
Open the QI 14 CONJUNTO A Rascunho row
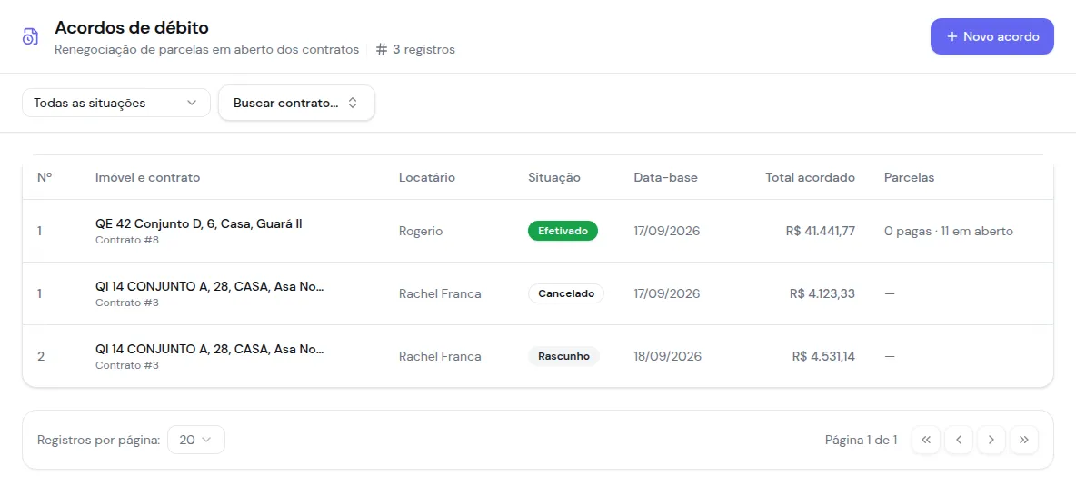(537, 356)
